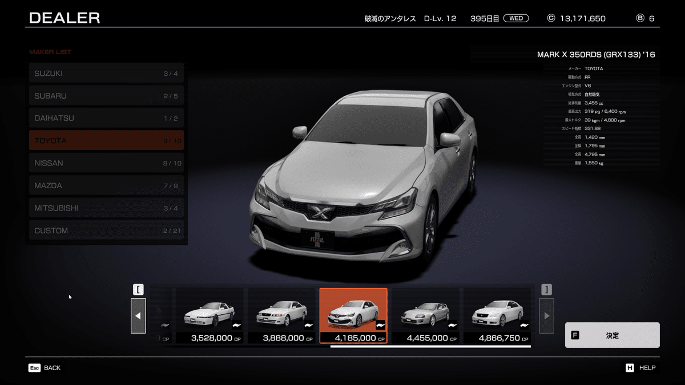Image resolution: width=685 pixels, height=385 pixels.
Task: Click the 'D-Lv. 12' label
Action: [x=440, y=18]
